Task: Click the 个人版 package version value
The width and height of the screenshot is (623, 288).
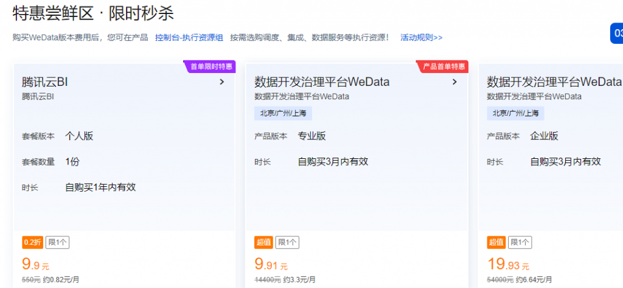Action: pyautogui.click(x=79, y=136)
